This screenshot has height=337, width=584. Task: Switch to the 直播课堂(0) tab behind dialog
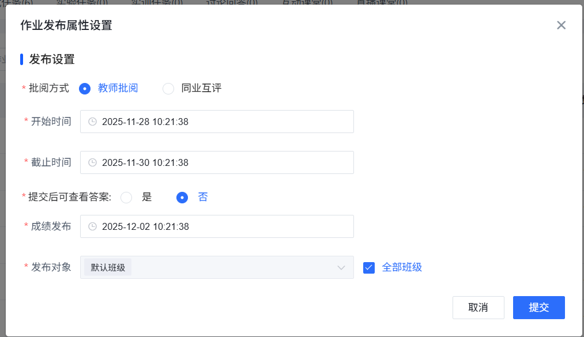382,3
